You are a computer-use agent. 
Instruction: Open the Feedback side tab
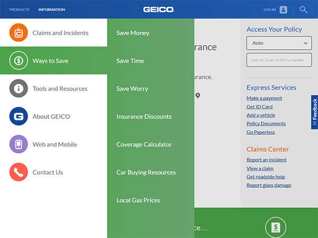pos(314,112)
